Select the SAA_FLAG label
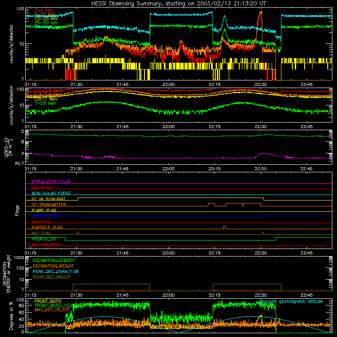The width and height of the screenshot is (337, 337). pos(41,222)
